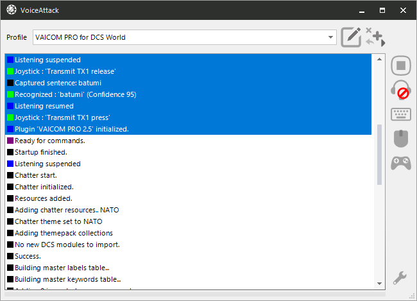Image resolution: width=417 pixels, height=301 pixels.
Task: Click the window resize grip corner
Action: [413, 297]
